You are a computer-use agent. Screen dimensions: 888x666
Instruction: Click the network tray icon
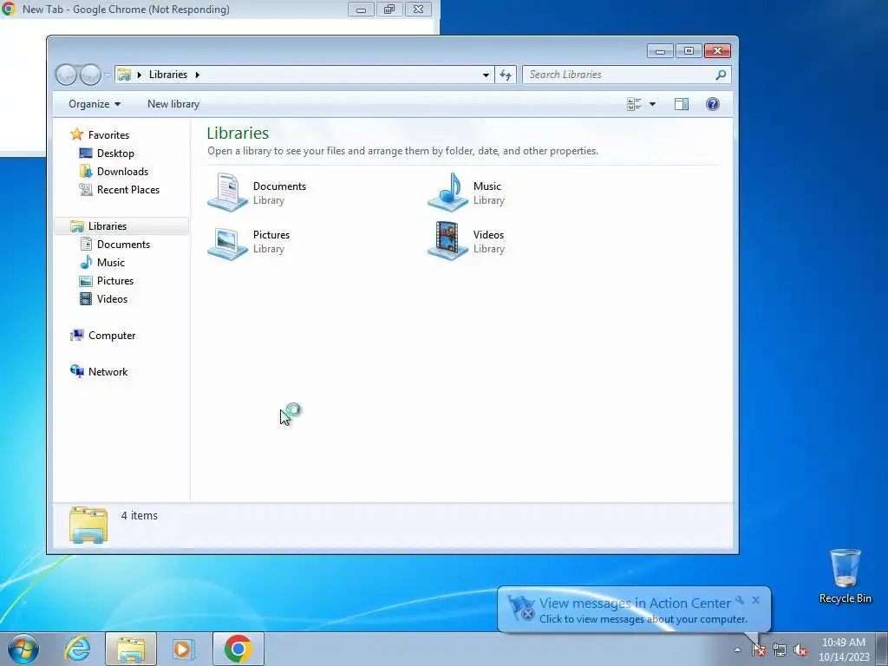tap(780, 650)
